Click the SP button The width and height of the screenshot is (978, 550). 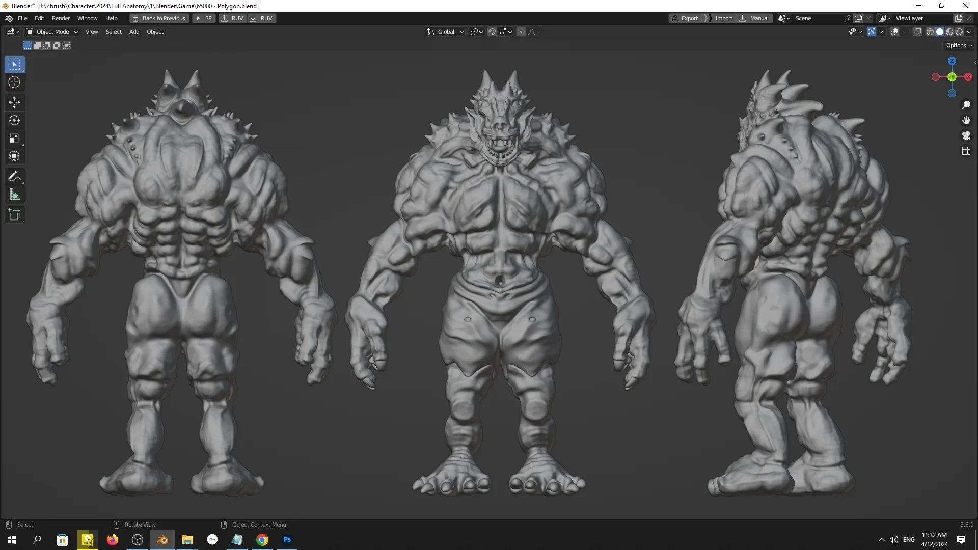pyautogui.click(x=204, y=18)
